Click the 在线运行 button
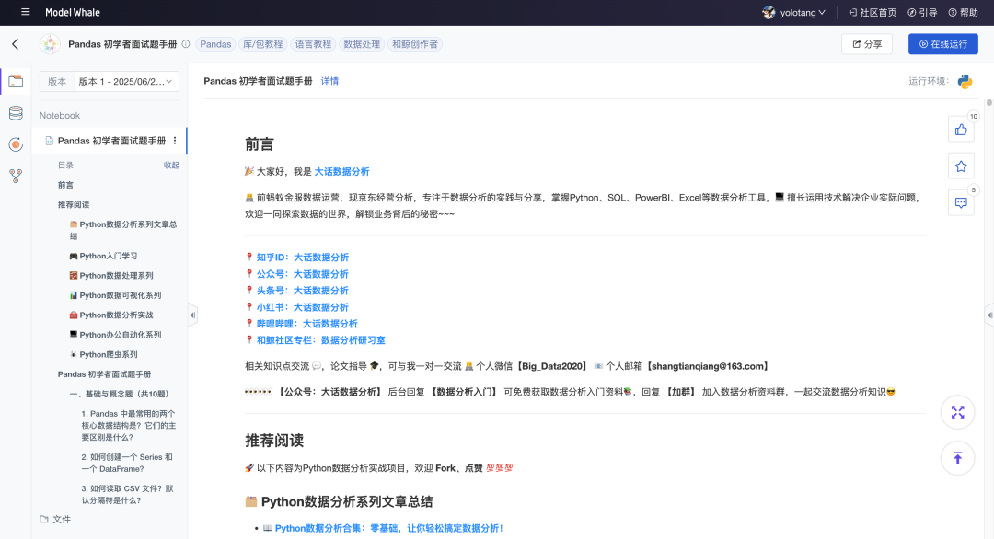The image size is (994, 539). tap(942, 44)
